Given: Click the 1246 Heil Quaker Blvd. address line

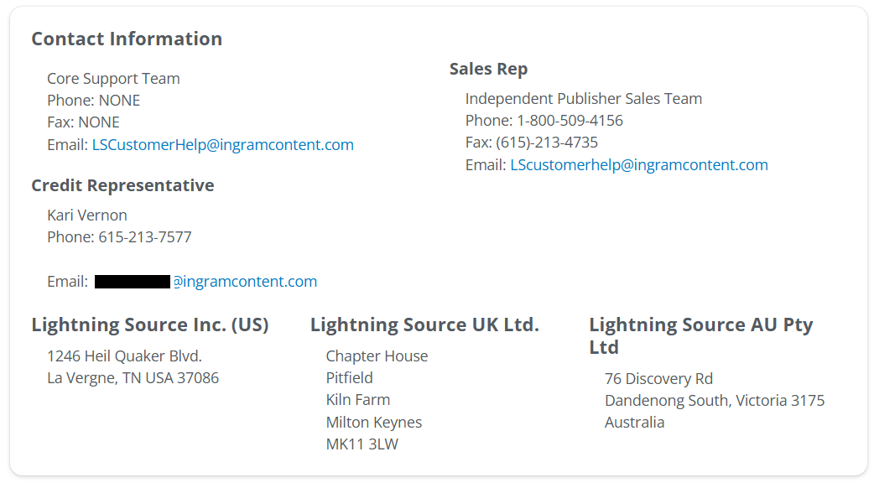Looking at the screenshot, I should pyautogui.click(x=124, y=356).
